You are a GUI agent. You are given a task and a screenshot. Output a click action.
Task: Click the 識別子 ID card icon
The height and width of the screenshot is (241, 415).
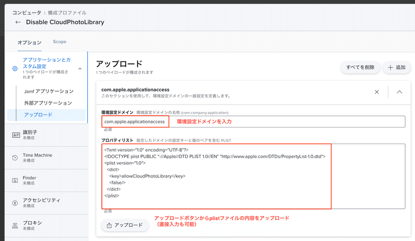point(16,135)
